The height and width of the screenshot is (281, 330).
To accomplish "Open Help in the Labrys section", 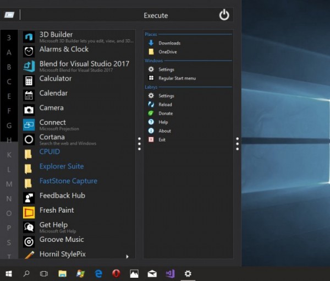I will click(x=163, y=122).
